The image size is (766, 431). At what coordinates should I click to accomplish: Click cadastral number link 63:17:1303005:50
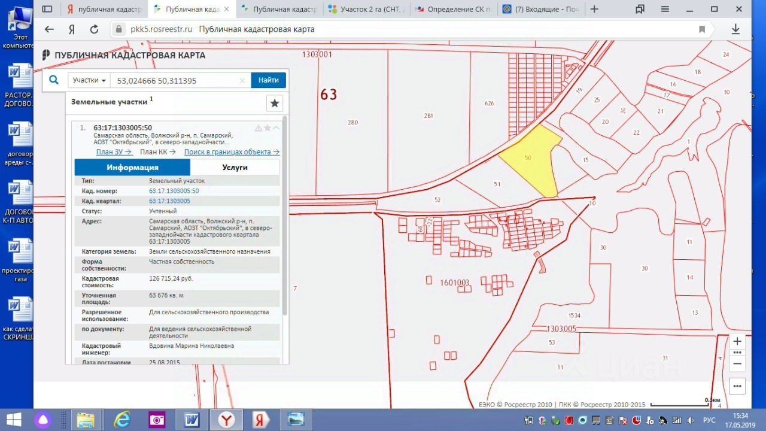174,191
